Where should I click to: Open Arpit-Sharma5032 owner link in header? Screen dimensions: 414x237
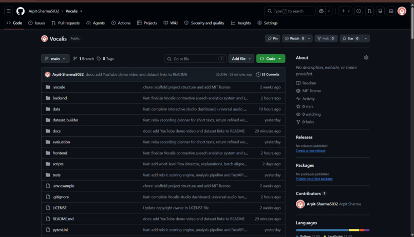[44, 11]
